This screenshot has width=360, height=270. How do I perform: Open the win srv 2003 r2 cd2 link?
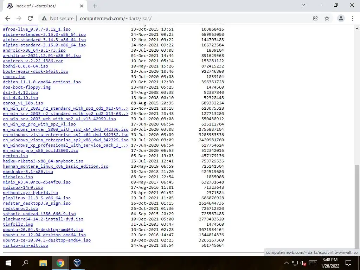point(66,114)
